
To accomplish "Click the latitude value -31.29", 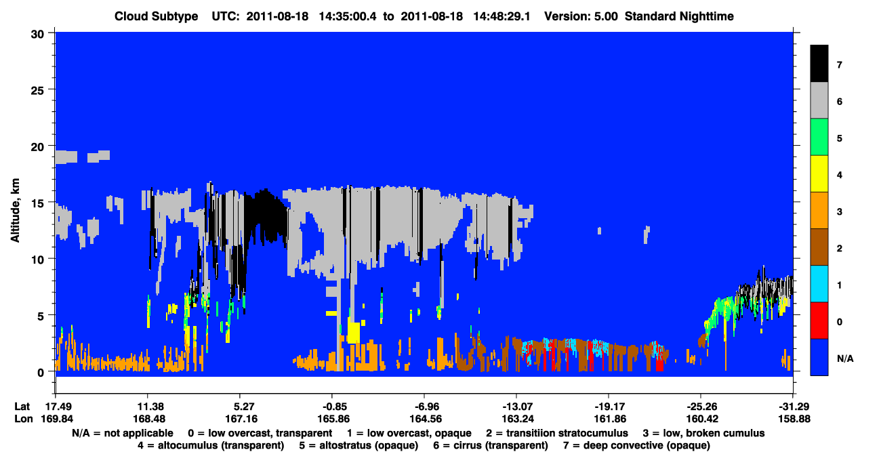I will coord(792,407).
